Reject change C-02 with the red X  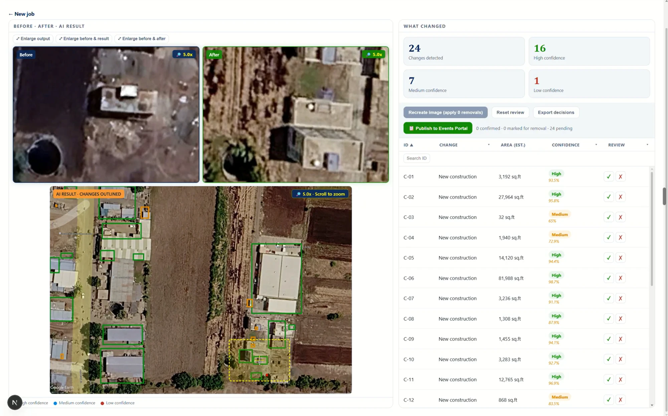[x=620, y=197]
